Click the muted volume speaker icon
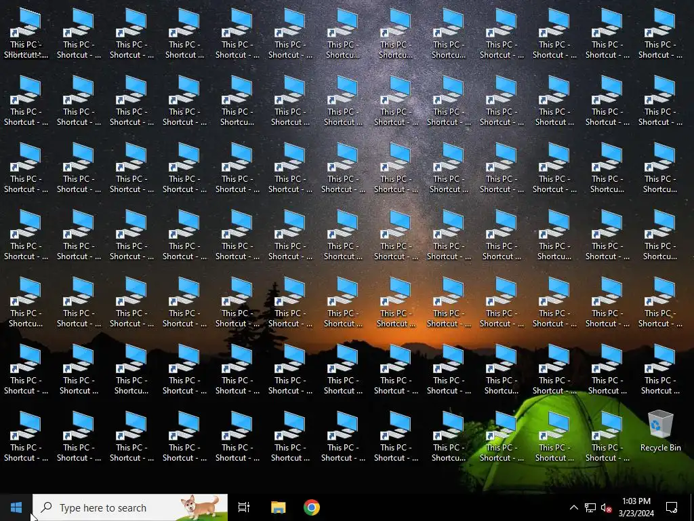The width and height of the screenshot is (694, 521). pyautogui.click(x=606, y=507)
